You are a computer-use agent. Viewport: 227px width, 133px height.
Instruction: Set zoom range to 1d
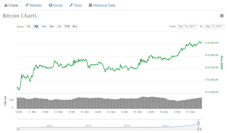click(x=28, y=26)
